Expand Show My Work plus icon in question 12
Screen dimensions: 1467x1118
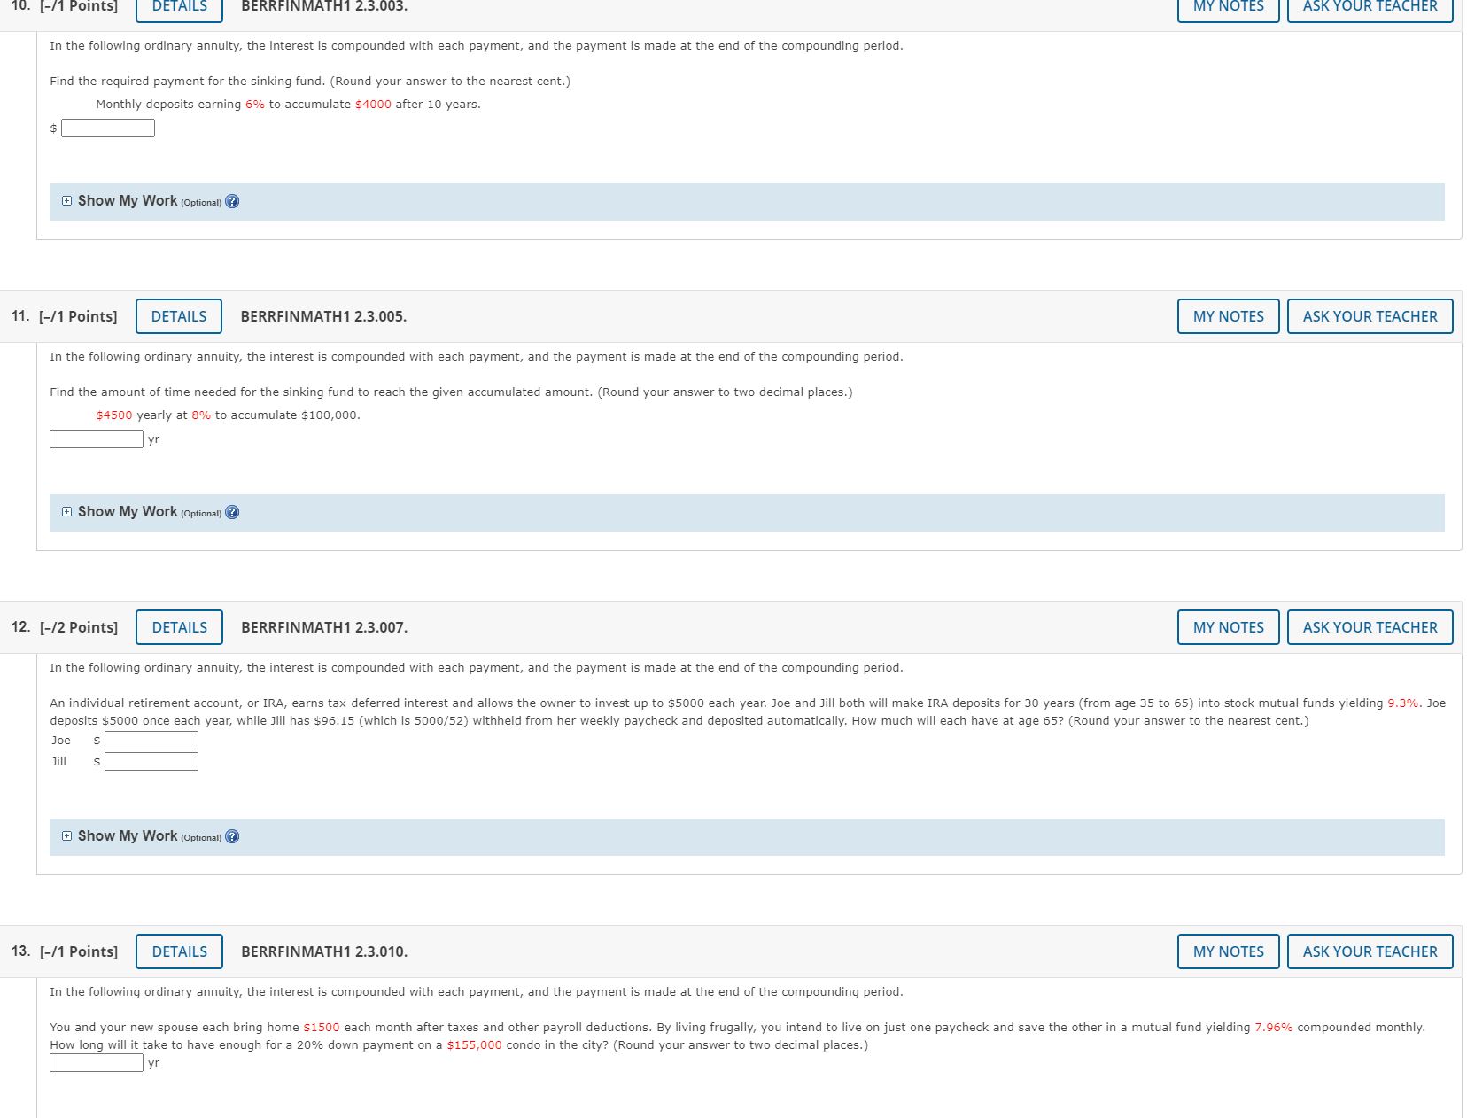pyautogui.click(x=67, y=836)
